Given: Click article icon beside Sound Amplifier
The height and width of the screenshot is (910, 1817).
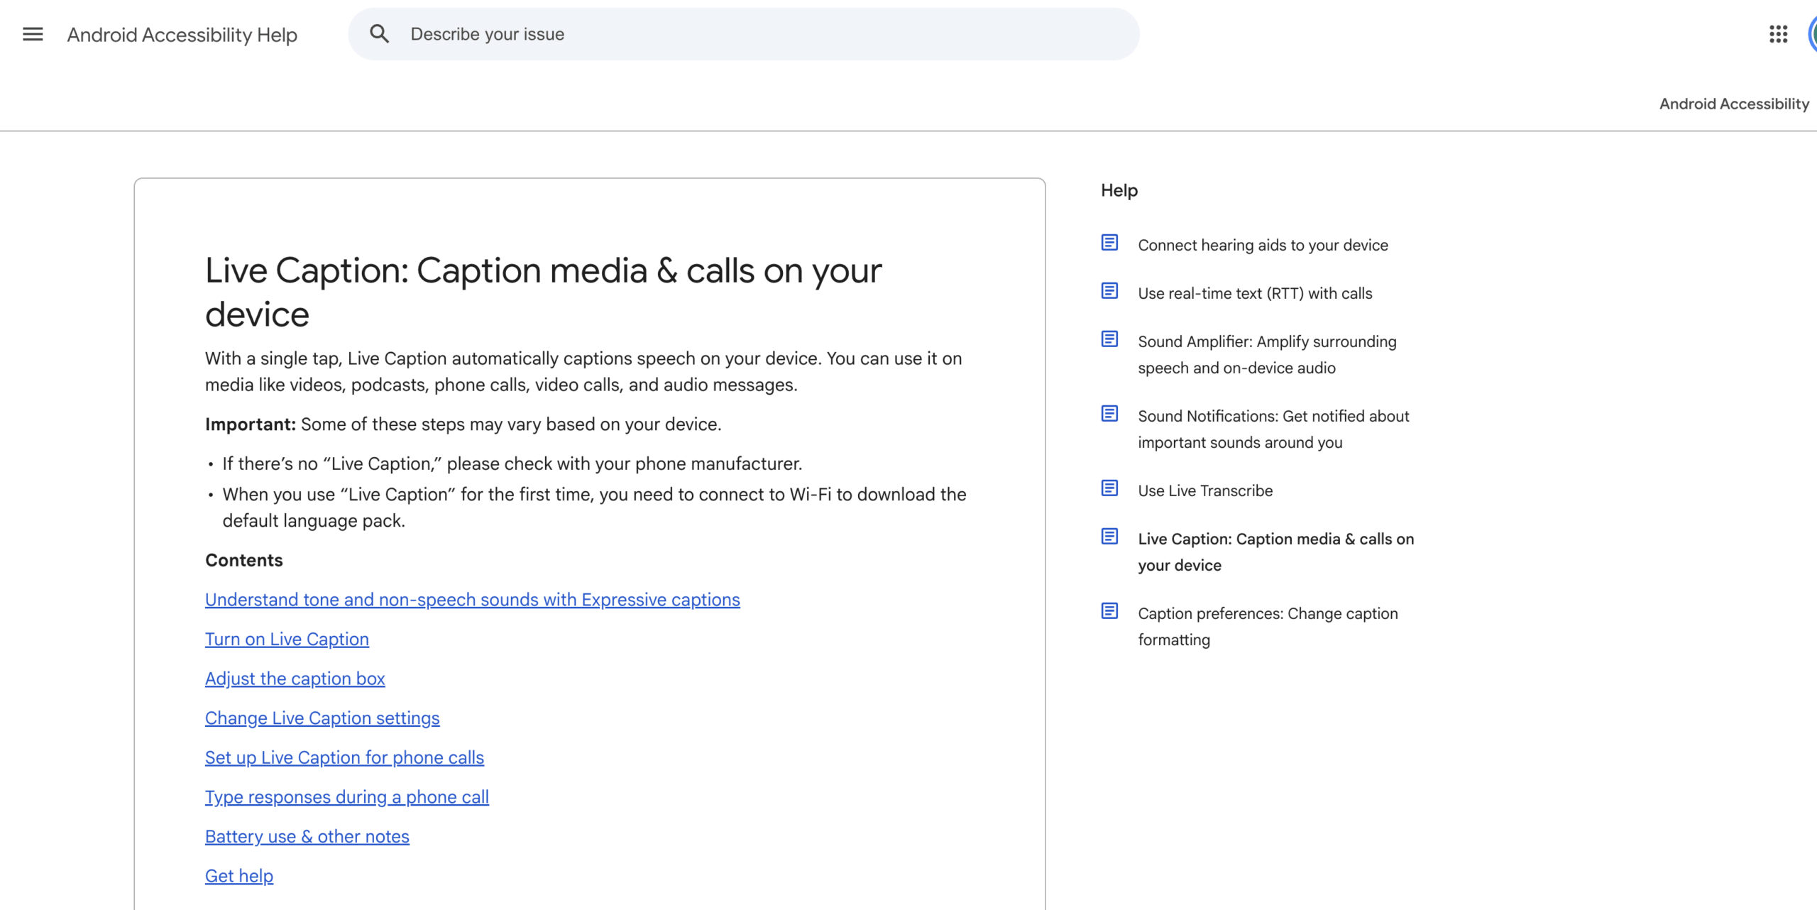Looking at the screenshot, I should point(1109,339).
